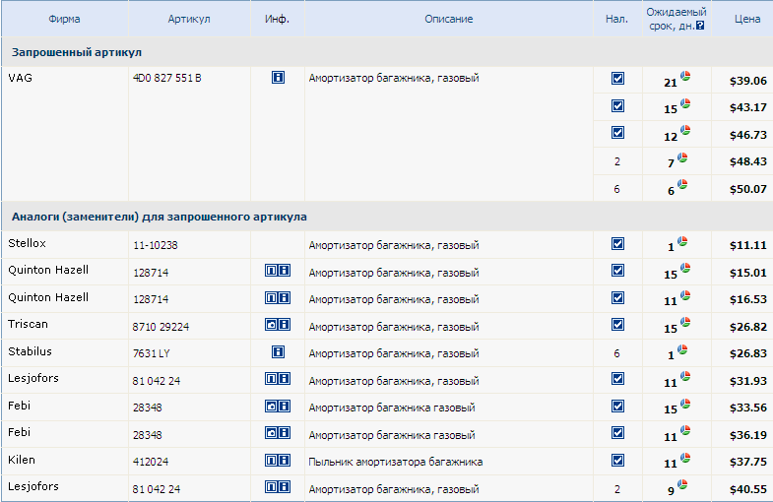Click article number '11-10238'
This screenshot has height=502, width=773.
tap(156, 245)
